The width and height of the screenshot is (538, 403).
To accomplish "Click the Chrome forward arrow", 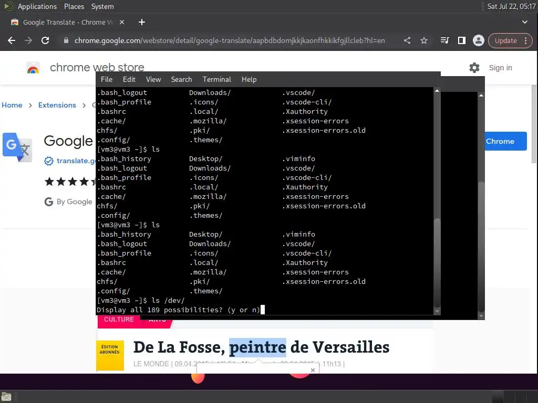I will coord(28,40).
